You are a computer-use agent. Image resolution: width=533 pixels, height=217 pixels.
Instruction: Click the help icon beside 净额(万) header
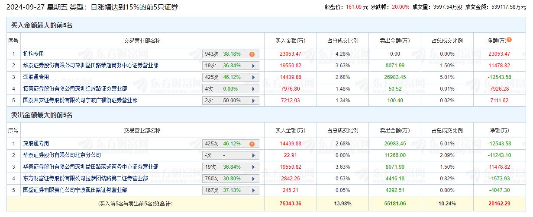[x=509, y=40]
